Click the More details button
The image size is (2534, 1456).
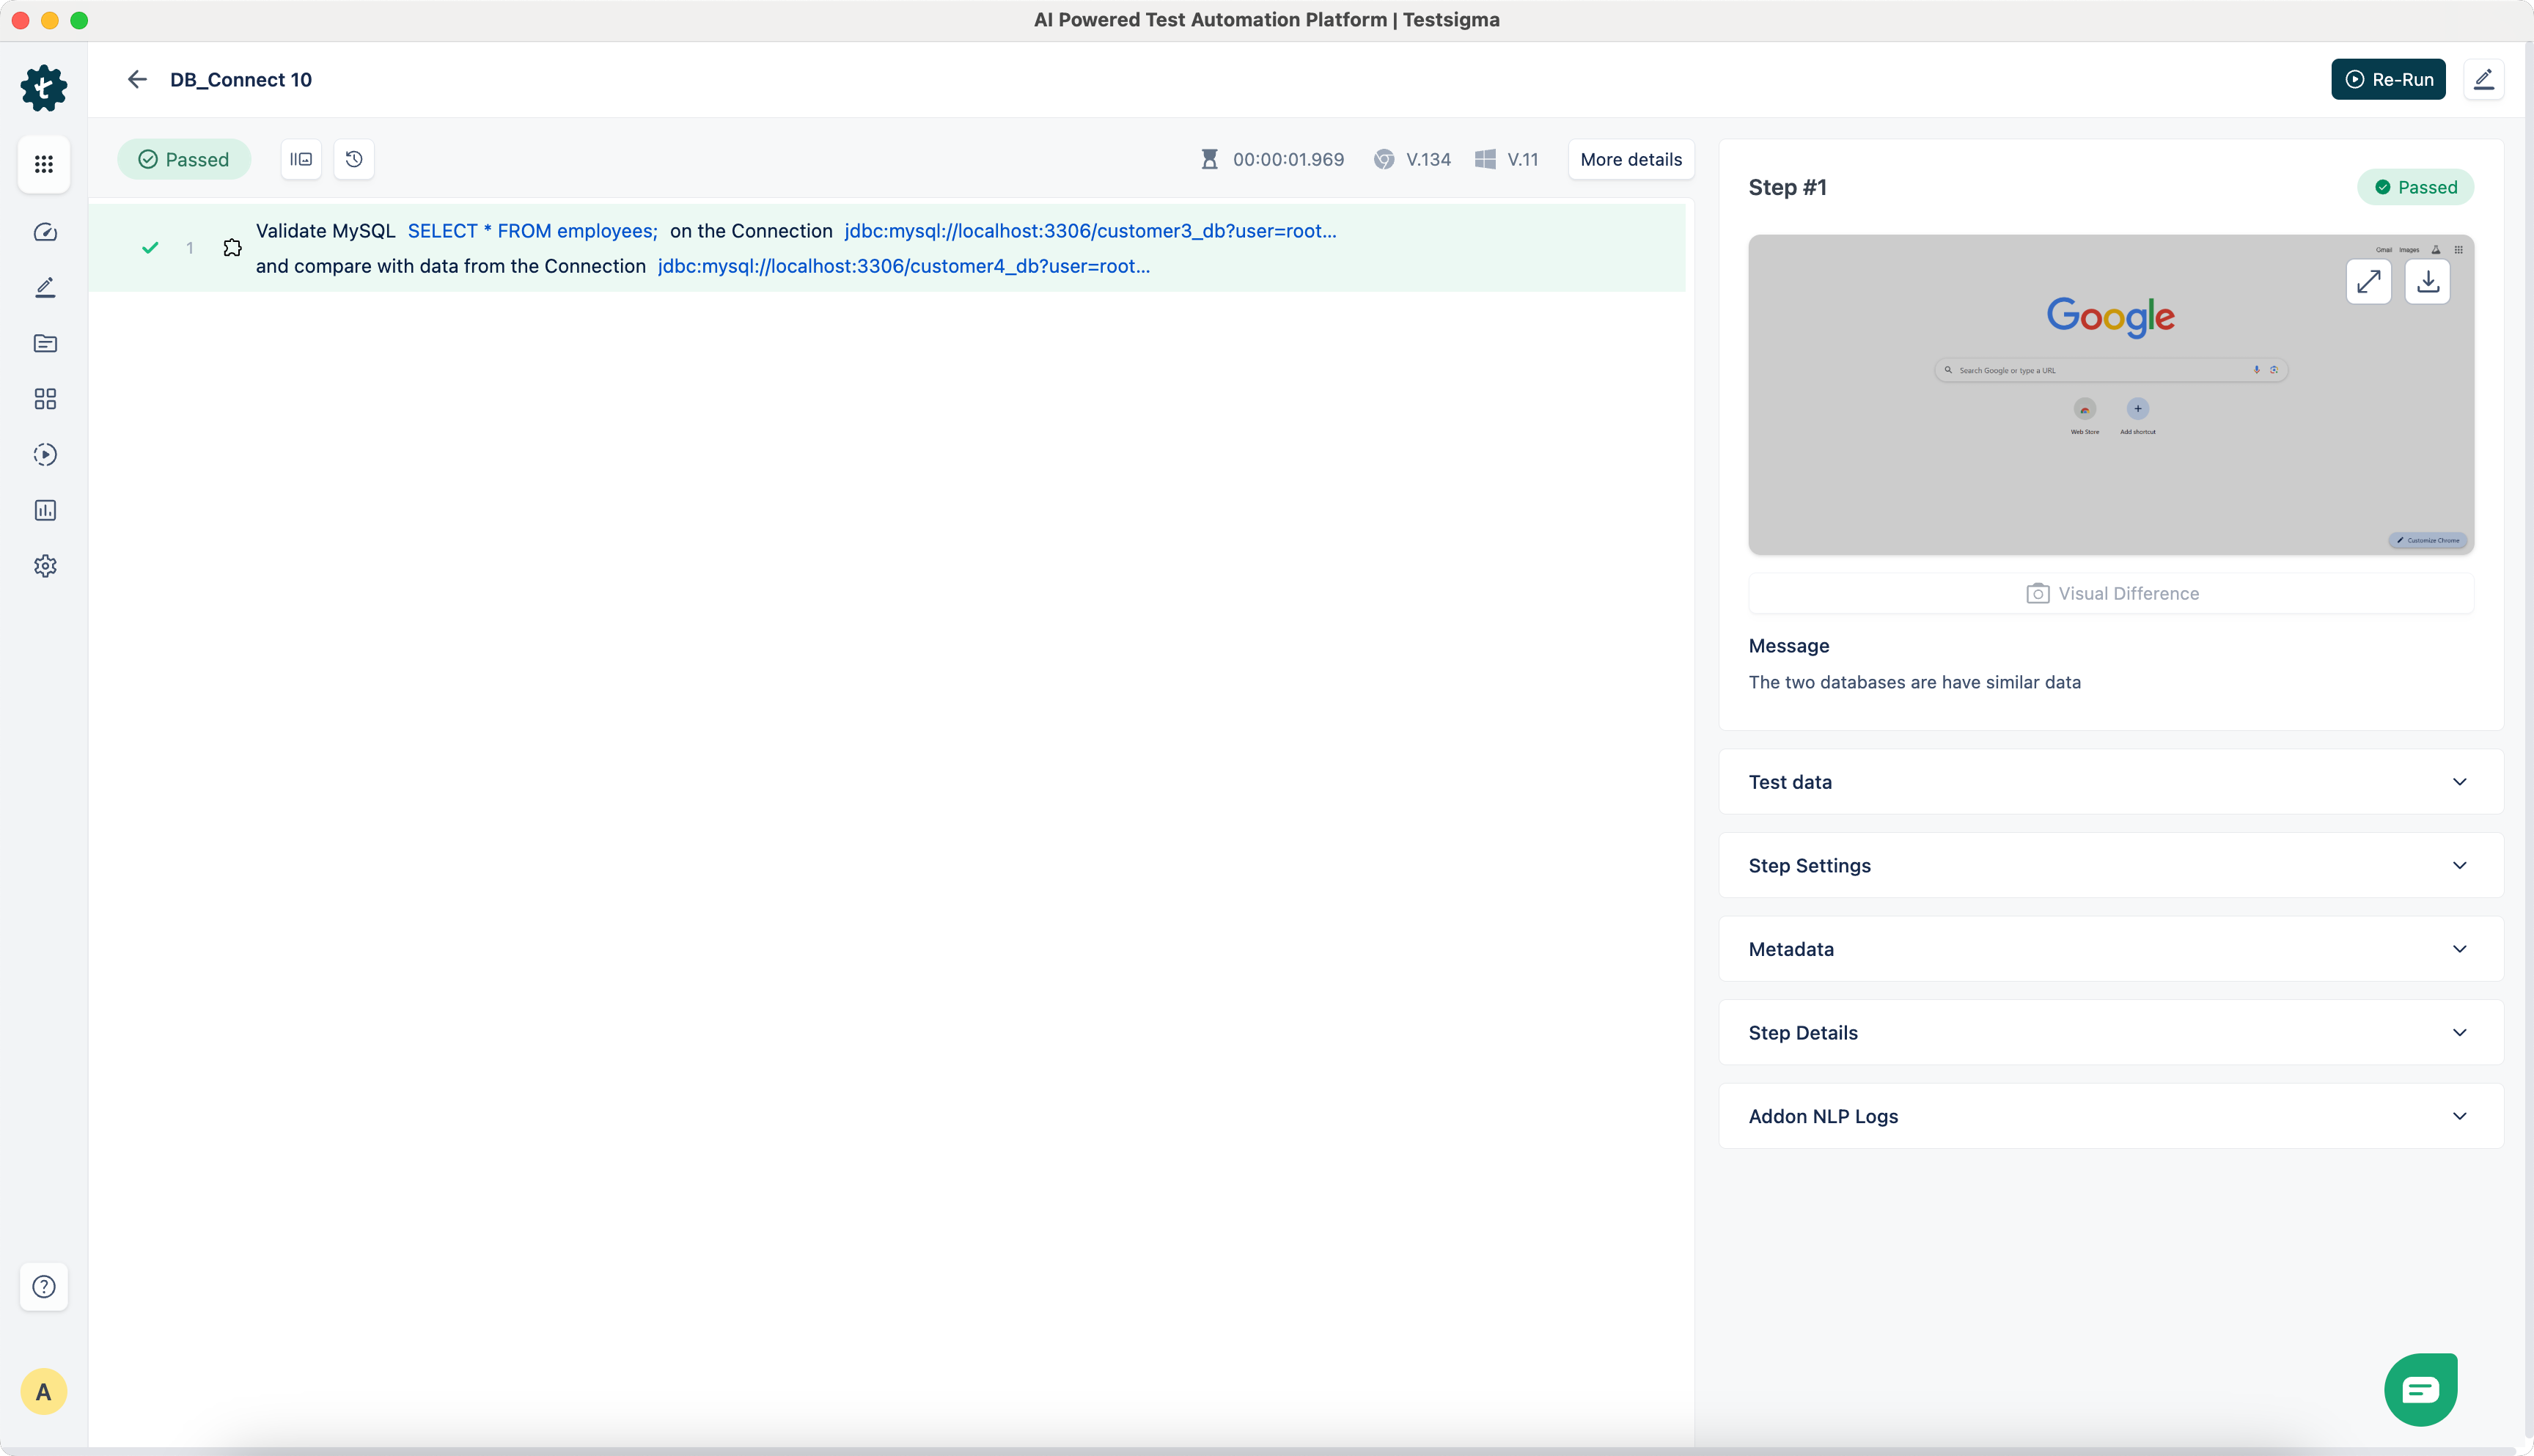click(1630, 159)
